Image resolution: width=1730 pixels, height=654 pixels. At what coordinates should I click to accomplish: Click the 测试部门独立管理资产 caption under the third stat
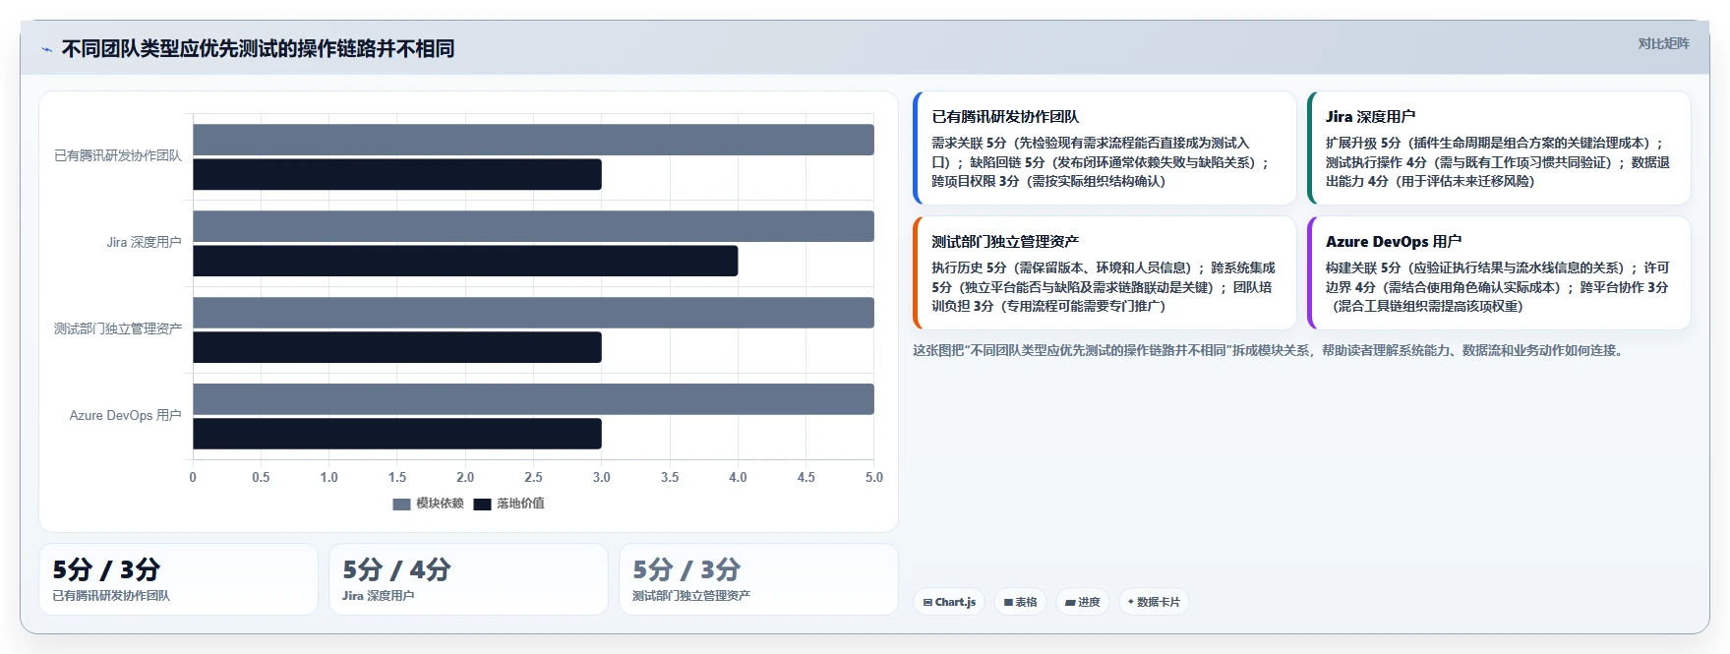tap(691, 596)
